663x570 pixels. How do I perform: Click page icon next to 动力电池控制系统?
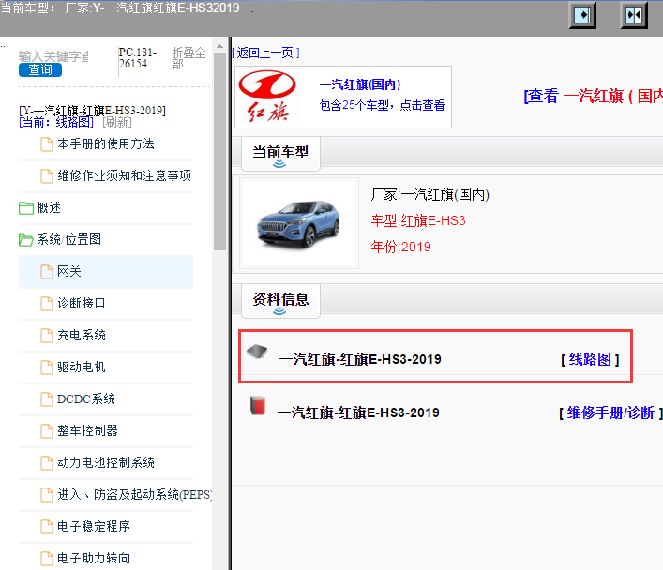click(x=47, y=462)
